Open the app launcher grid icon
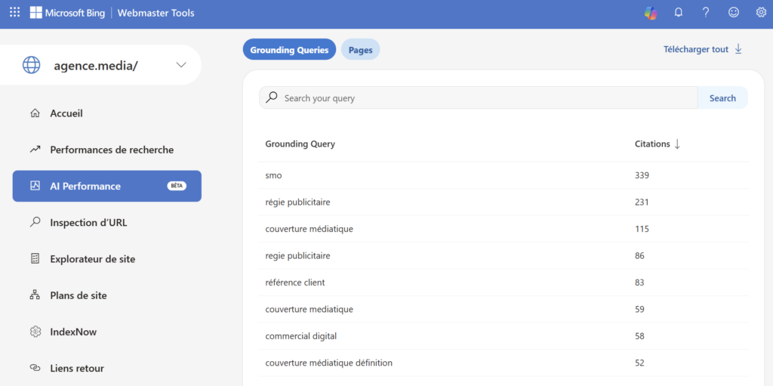Image resolution: width=773 pixels, height=386 pixels. click(15, 13)
